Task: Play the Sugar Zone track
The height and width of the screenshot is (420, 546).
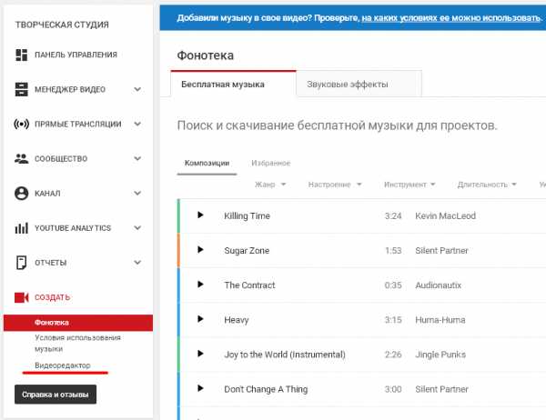Action: [x=200, y=249]
